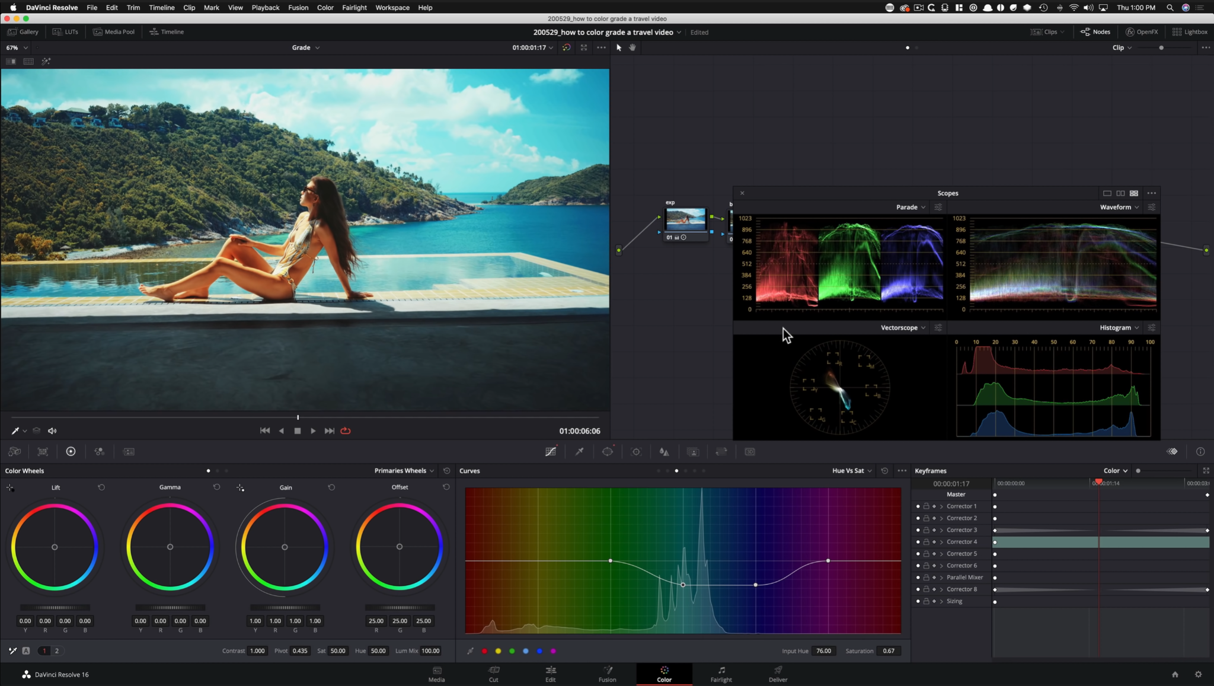Reset the Lift color wheel
This screenshot has height=686, width=1214.
[x=101, y=487]
